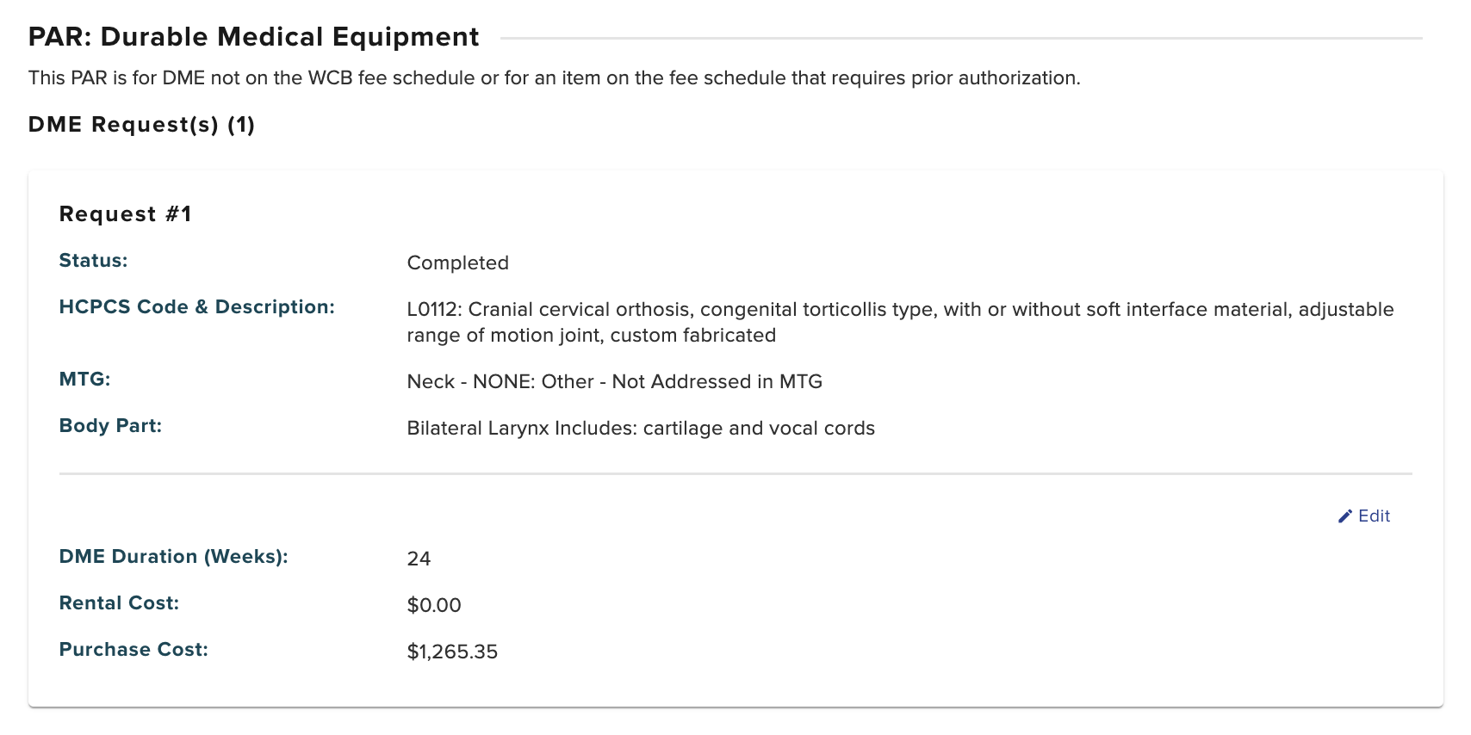This screenshot has width=1471, height=735.
Task: Click the Rental Cost label
Action: [x=119, y=603]
